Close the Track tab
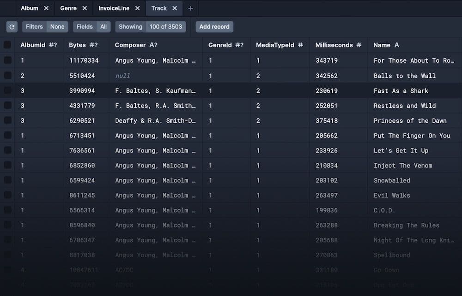Screen dimensions: 462x296 point(175,8)
